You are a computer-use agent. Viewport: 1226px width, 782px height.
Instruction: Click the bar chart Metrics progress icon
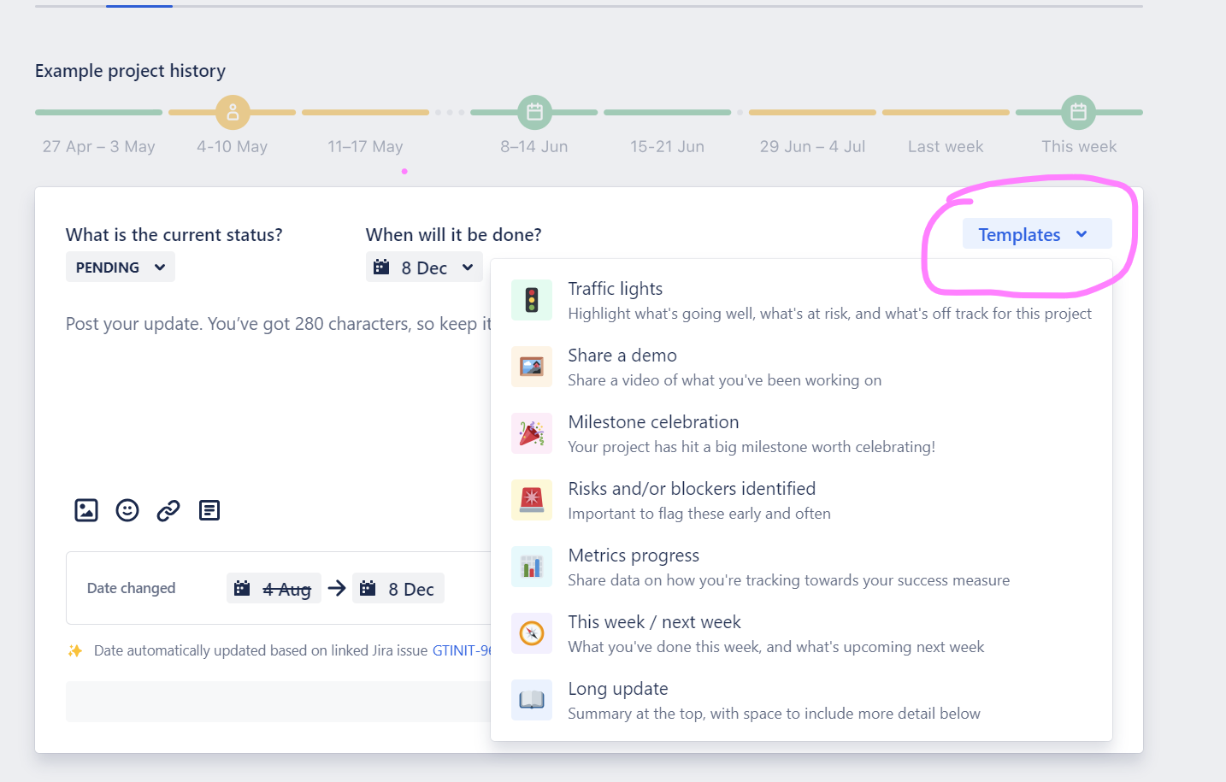532,567
